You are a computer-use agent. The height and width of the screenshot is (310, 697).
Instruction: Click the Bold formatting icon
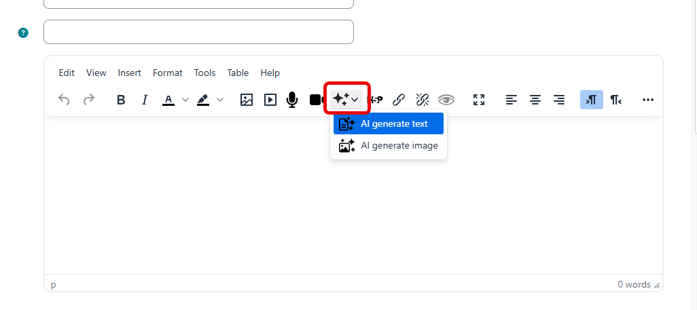coord(121,100)
